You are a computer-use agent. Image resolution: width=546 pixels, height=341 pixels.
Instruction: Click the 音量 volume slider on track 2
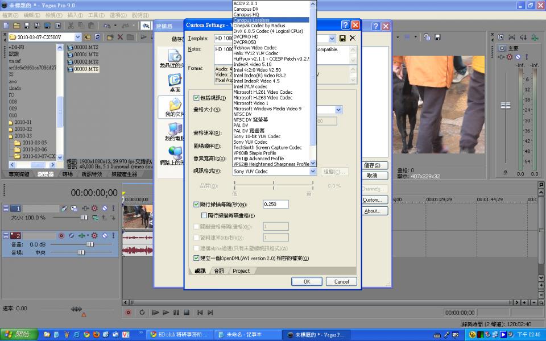[x=89, y=244]
